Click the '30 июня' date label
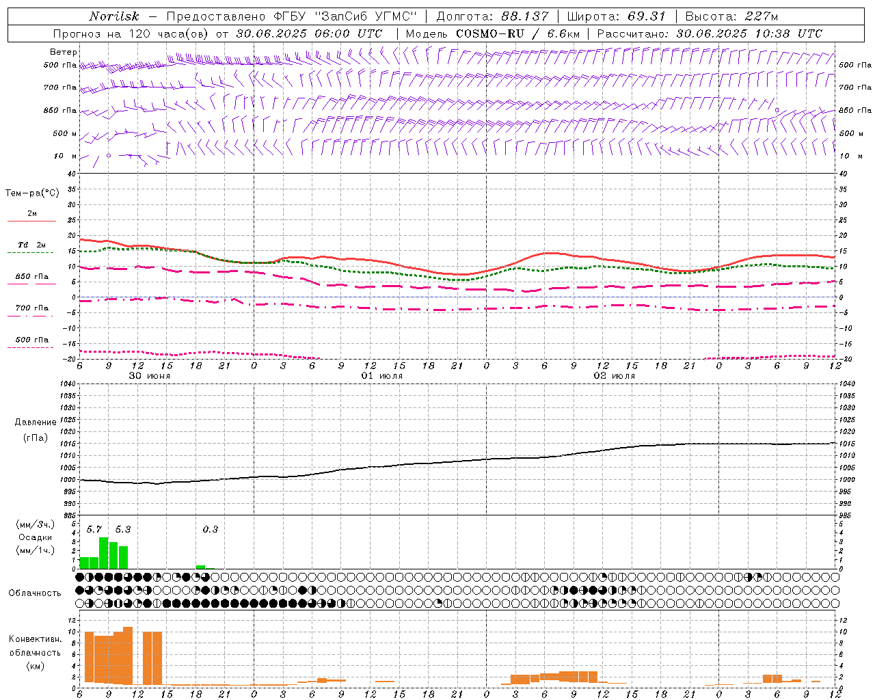 coord(150,376)
